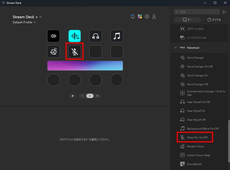Image resolution: width=230 pixels, height=170 pixels.
Task: Select the dice Random Voice key
Action: [54, 51]
